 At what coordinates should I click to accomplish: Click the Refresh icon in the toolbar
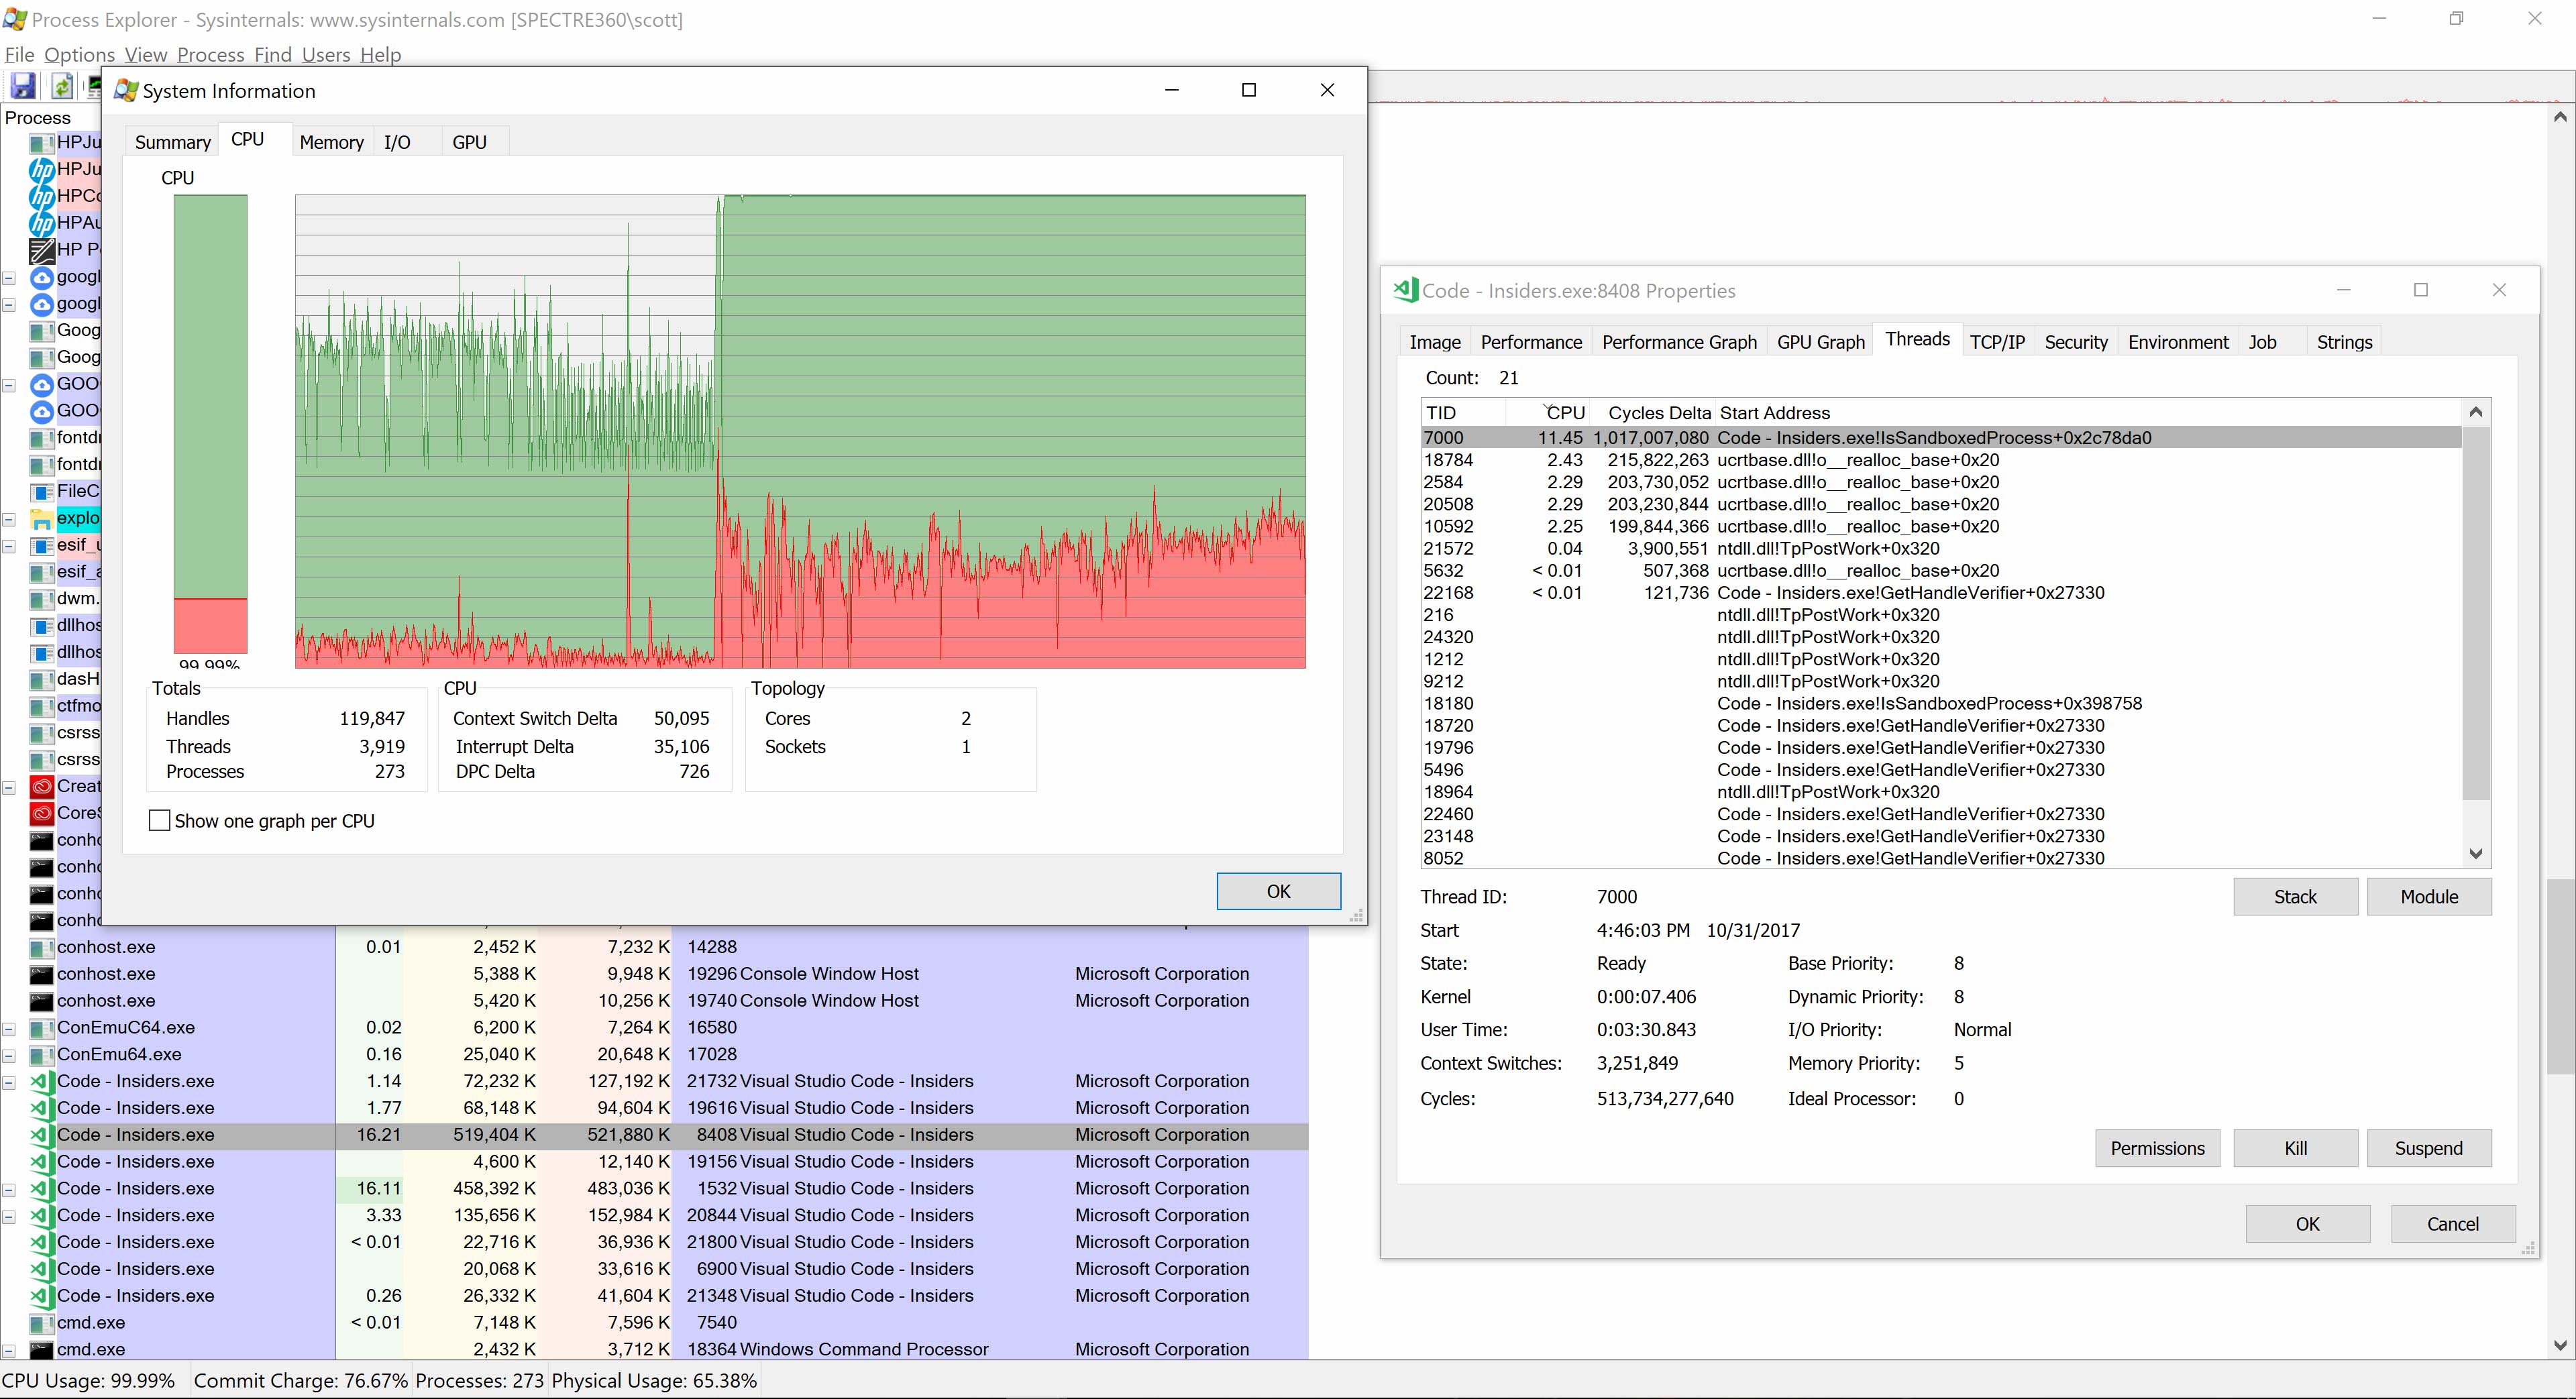[62, 86]
